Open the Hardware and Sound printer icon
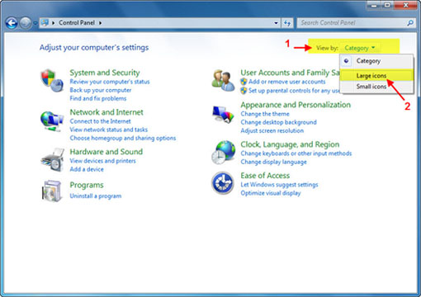Image resolution: width=421 pixels, height=297 pixels. click(x=53, y=160)
